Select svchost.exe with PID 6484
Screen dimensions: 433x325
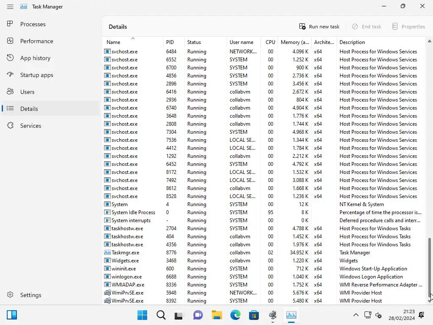pyautogui.click(x=264, y=51)
